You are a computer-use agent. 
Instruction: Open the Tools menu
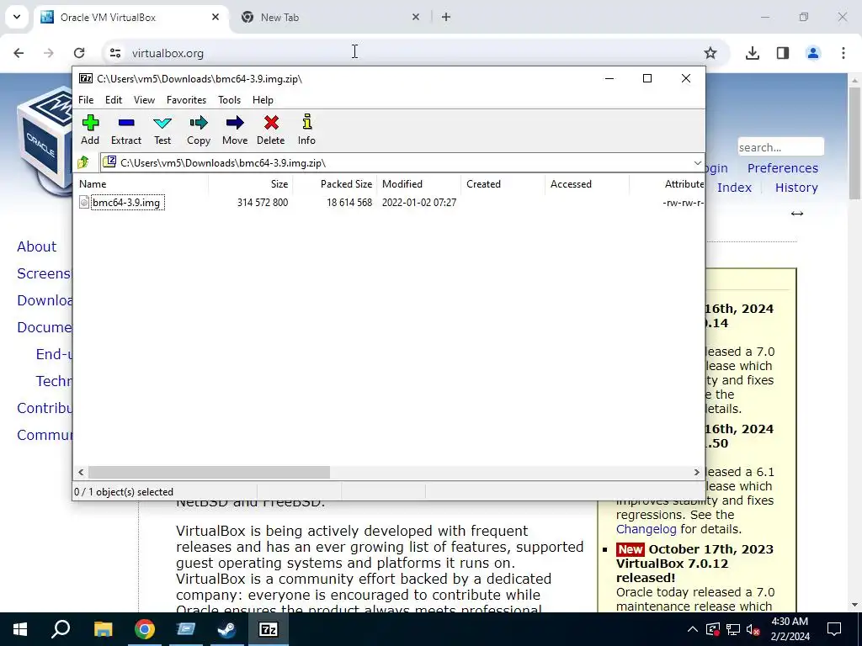[x=229, y=100]
